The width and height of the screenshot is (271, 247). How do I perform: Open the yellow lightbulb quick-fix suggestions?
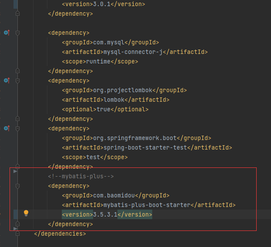(x=26, y=213)
